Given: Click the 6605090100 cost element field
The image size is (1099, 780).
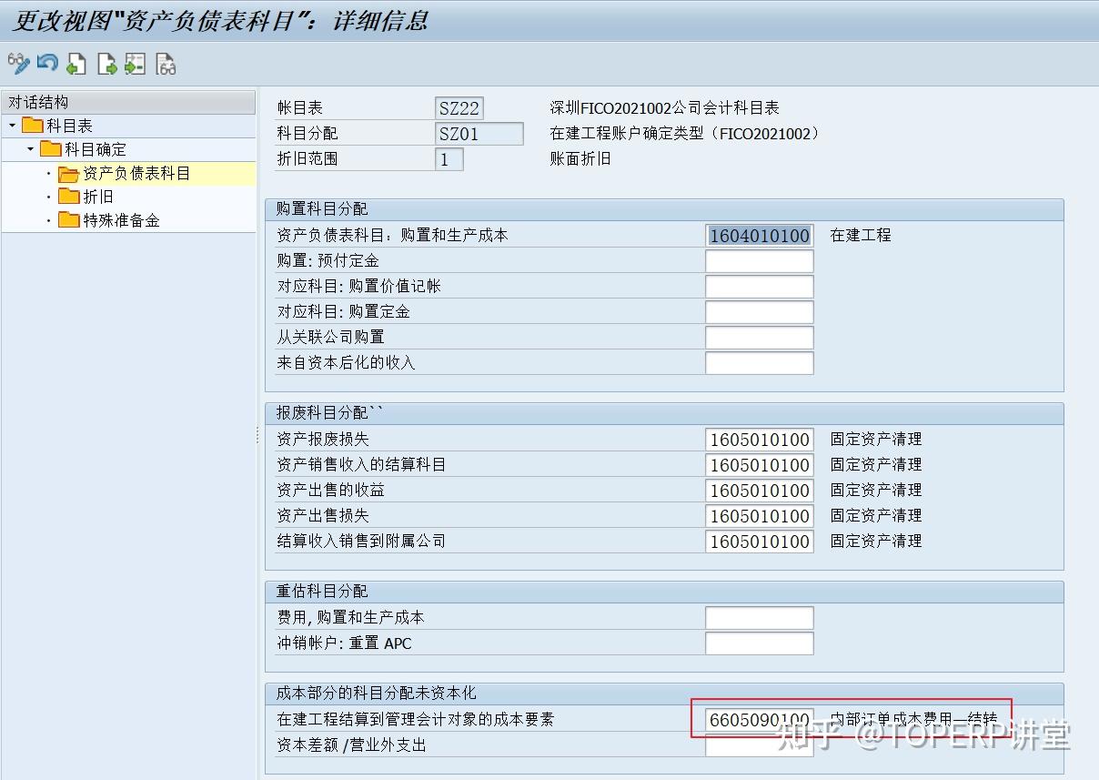Looking at the screenshot, I should coord(760,719).
